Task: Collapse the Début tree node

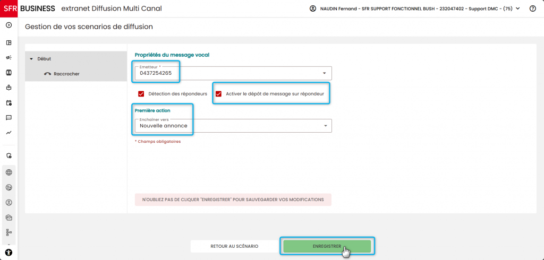Action: click(31, 59)
